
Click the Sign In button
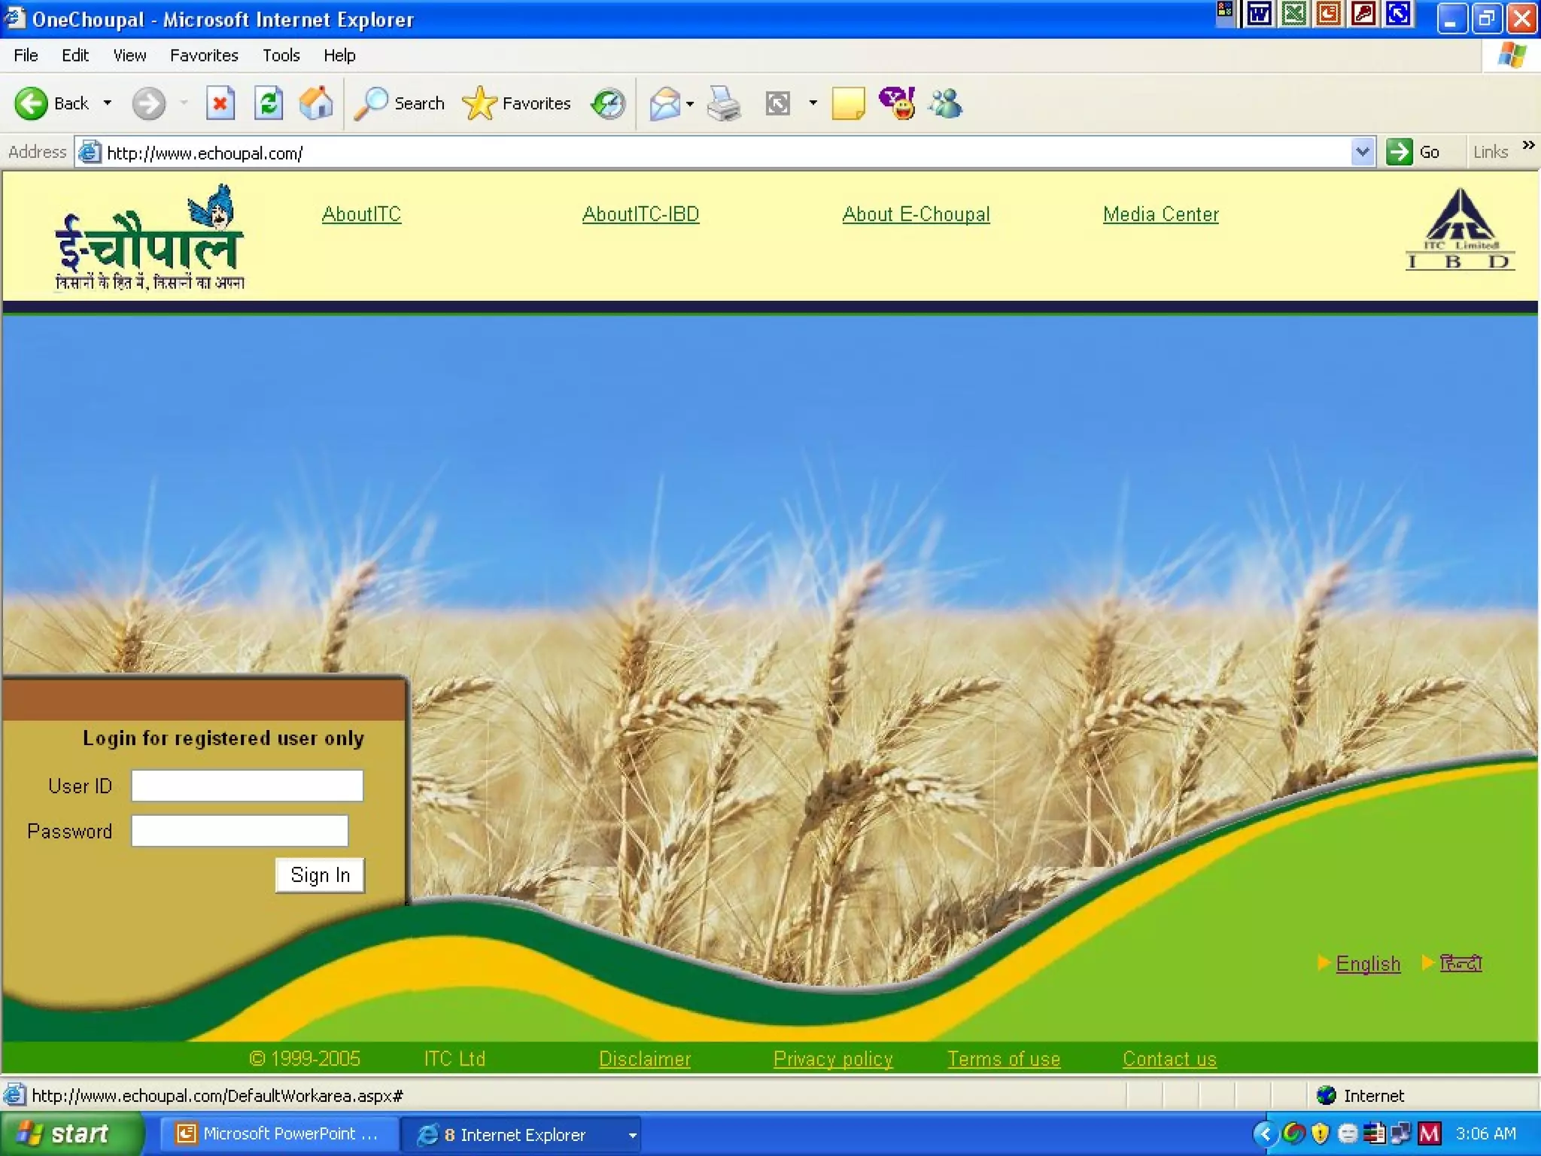[x=320, y=875]
